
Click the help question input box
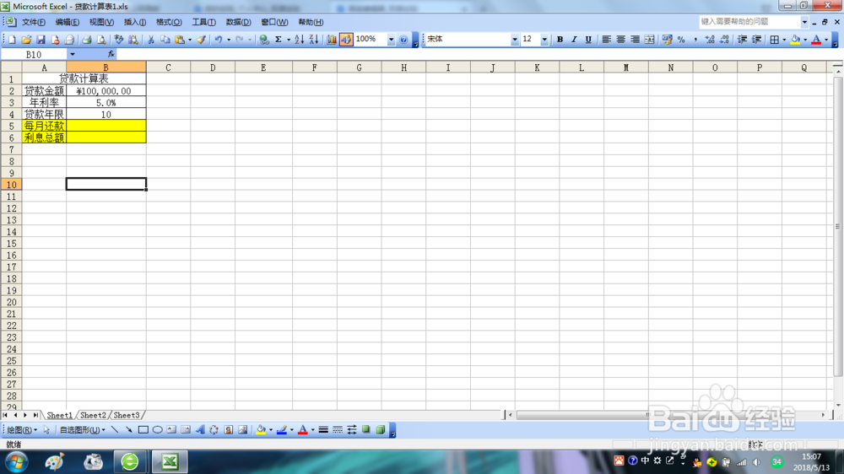click(749, 22)
